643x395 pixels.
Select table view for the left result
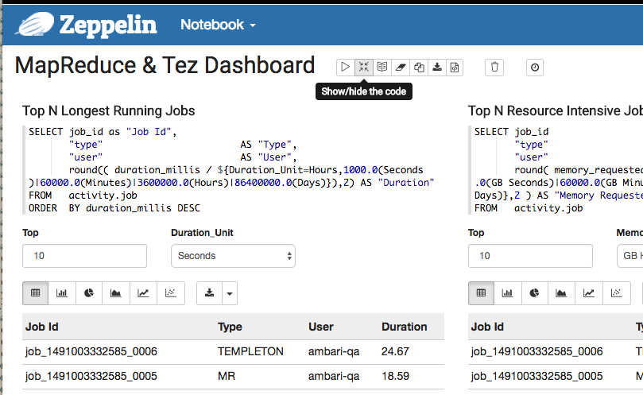coord(35,293)
